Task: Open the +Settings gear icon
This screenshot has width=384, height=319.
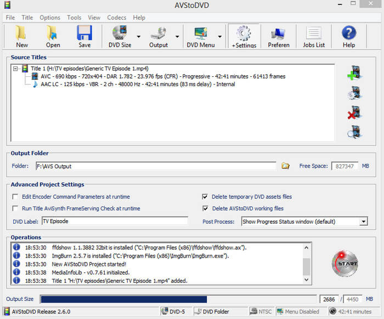Action: pyautogui.click(x=244, y=36)
